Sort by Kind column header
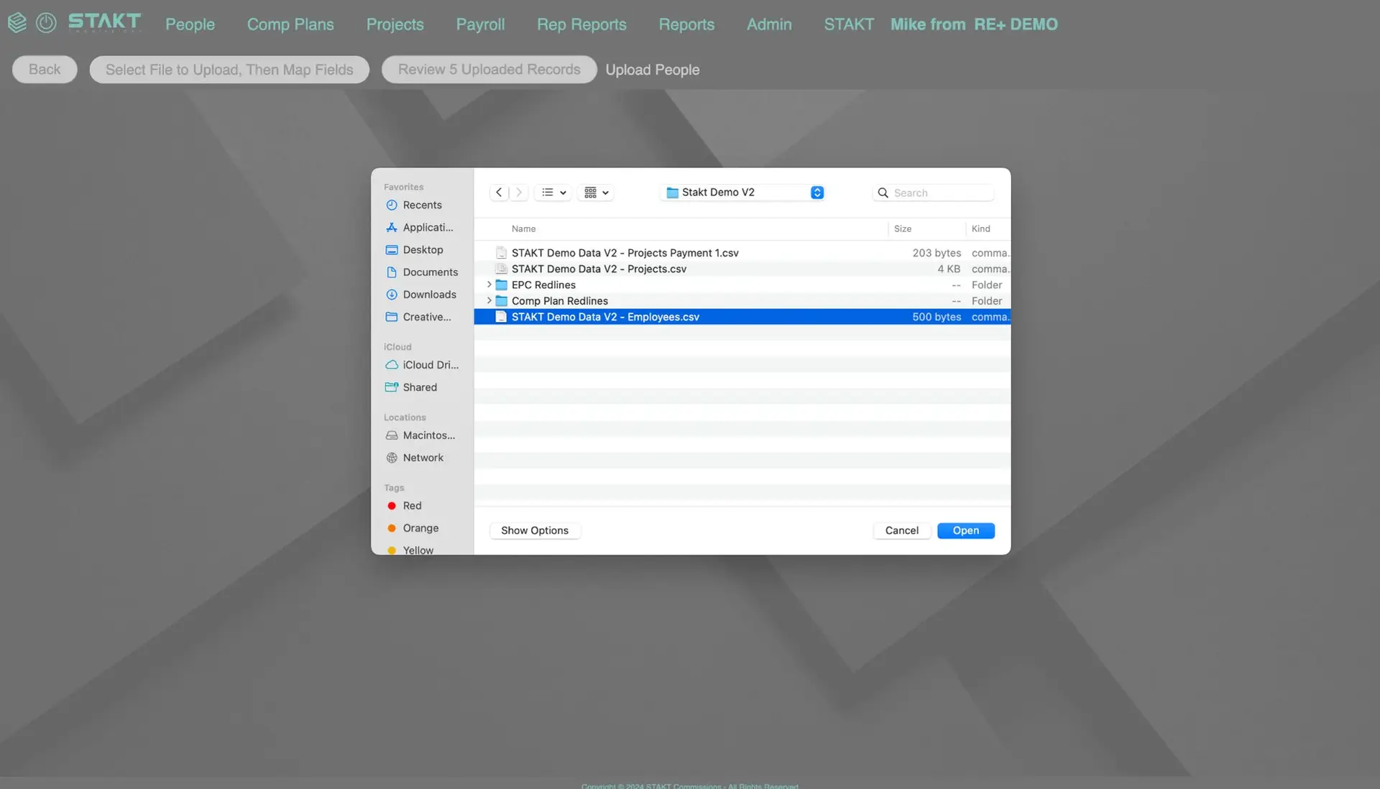The height and width of the screenshot is (789, 1380). point(980,229)
